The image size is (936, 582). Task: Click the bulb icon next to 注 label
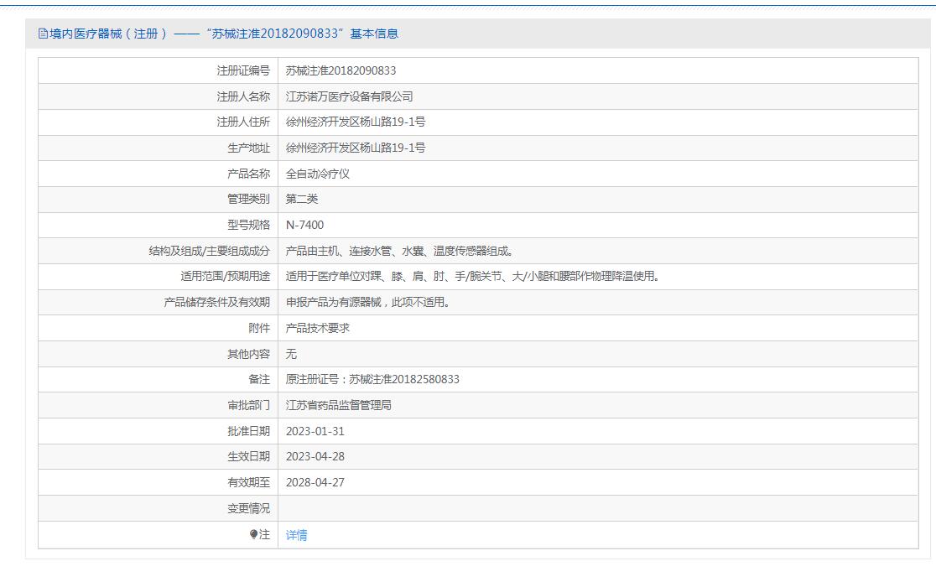pyautogui.click(x=253, y=534)
